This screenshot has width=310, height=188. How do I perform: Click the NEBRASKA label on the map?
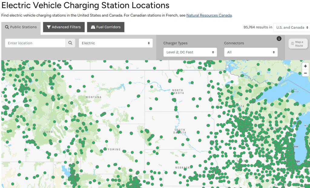tap(183, 168)
